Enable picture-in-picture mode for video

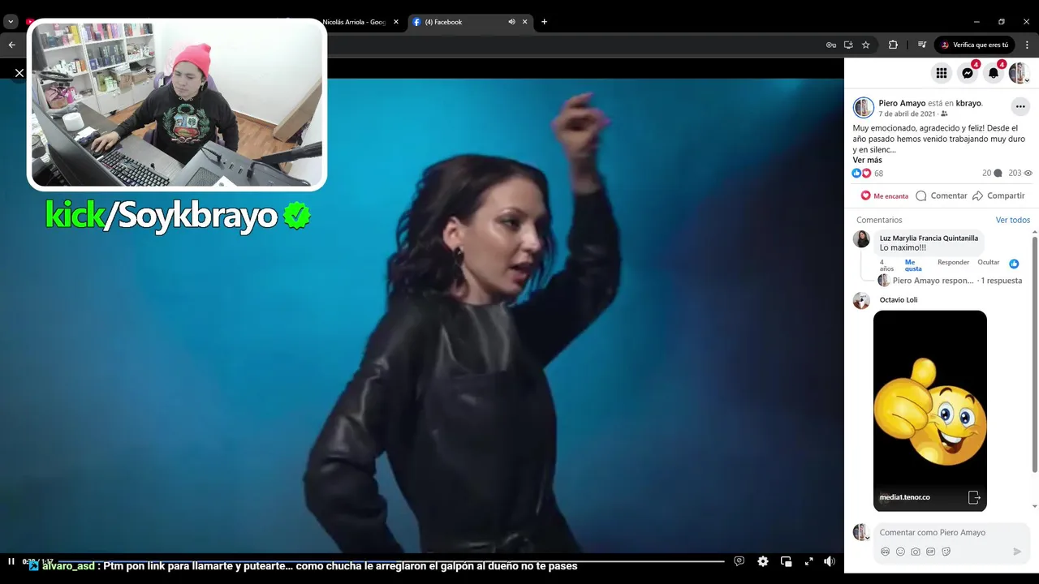click(786, 561)
